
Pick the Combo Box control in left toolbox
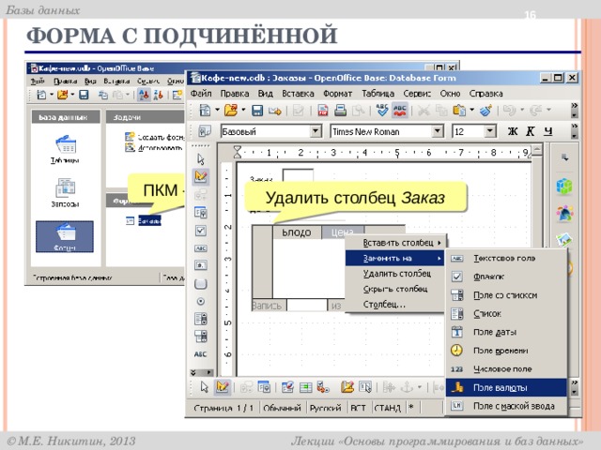(x=201, y=337)
